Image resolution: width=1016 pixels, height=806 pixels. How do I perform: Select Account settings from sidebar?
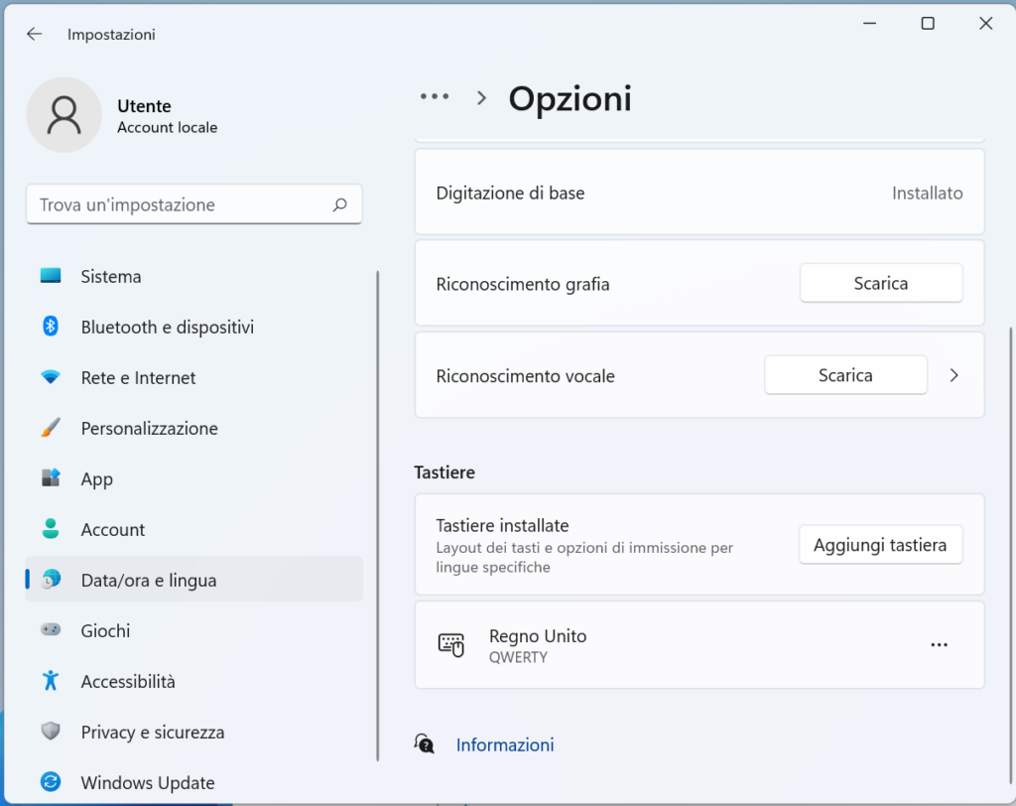(x=112, y=529)
